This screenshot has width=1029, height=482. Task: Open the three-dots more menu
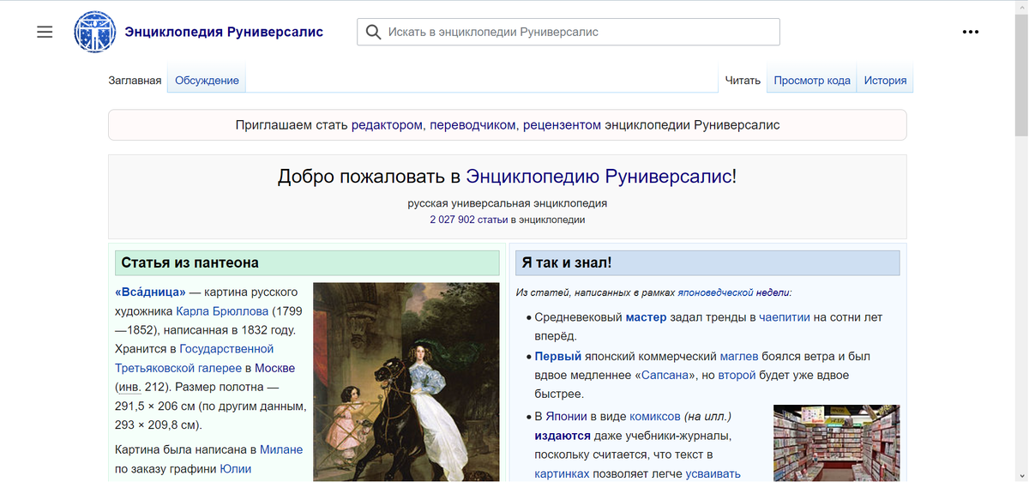(x=971, y=32)
